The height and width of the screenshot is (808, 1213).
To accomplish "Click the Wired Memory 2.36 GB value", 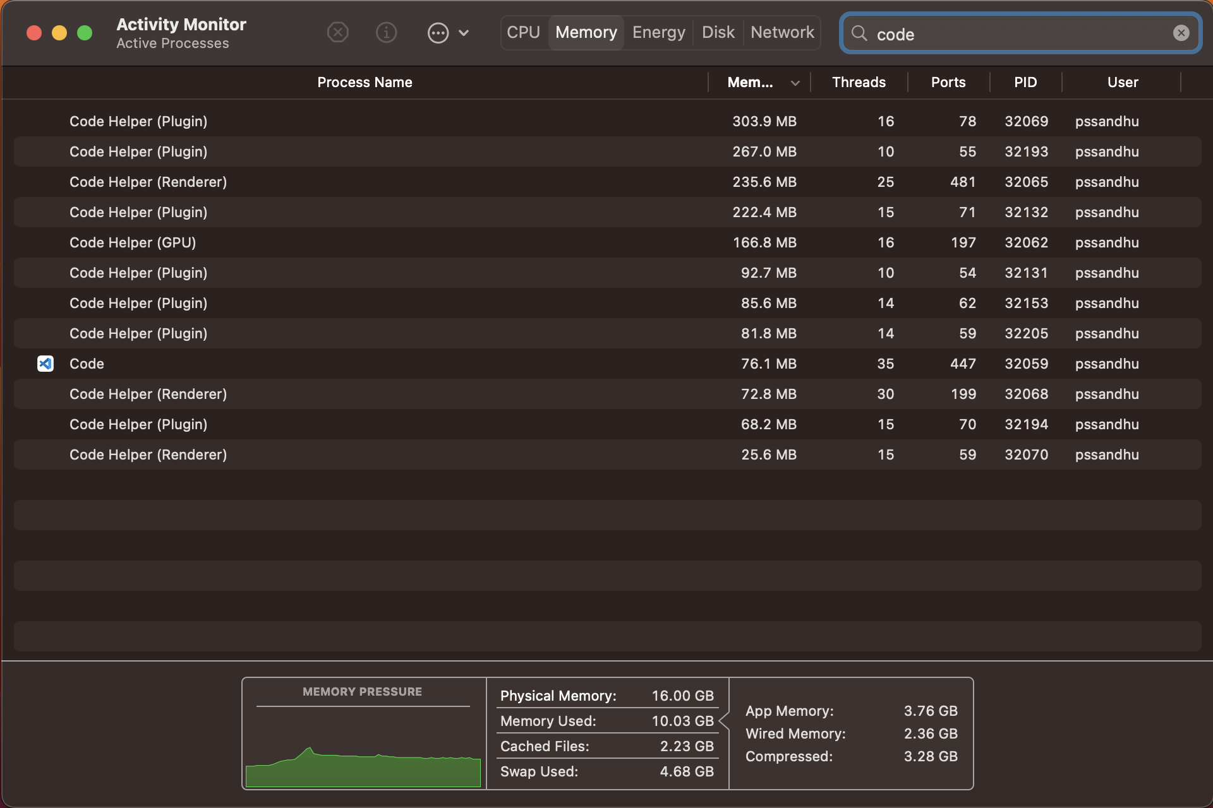I will [931, 734].
